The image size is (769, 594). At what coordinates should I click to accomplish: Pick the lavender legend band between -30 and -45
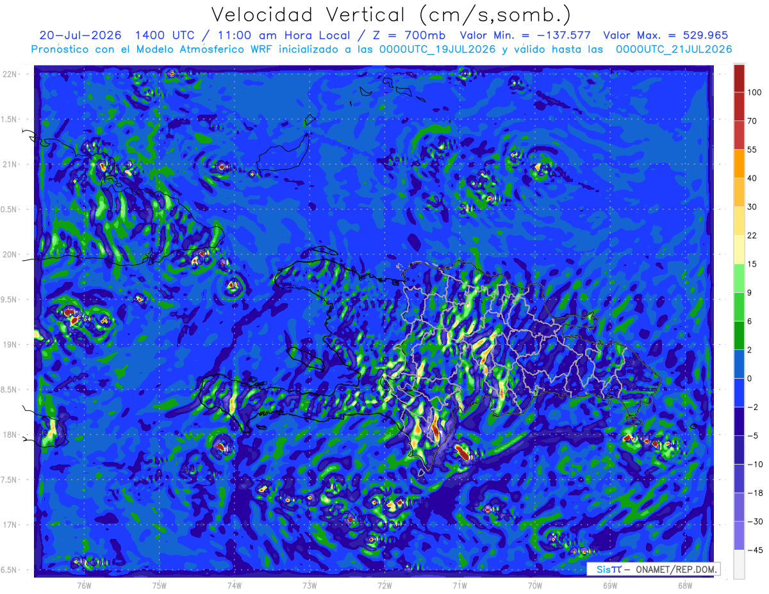[739, 535]
